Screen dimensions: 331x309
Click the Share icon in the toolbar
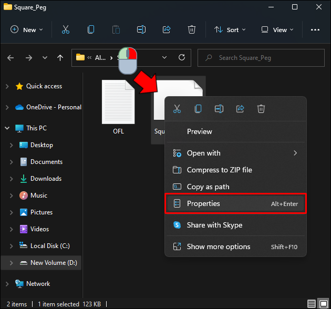pyautogui.click(x=167, y=29)
